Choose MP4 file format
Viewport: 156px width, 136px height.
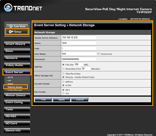click(63, 90)
